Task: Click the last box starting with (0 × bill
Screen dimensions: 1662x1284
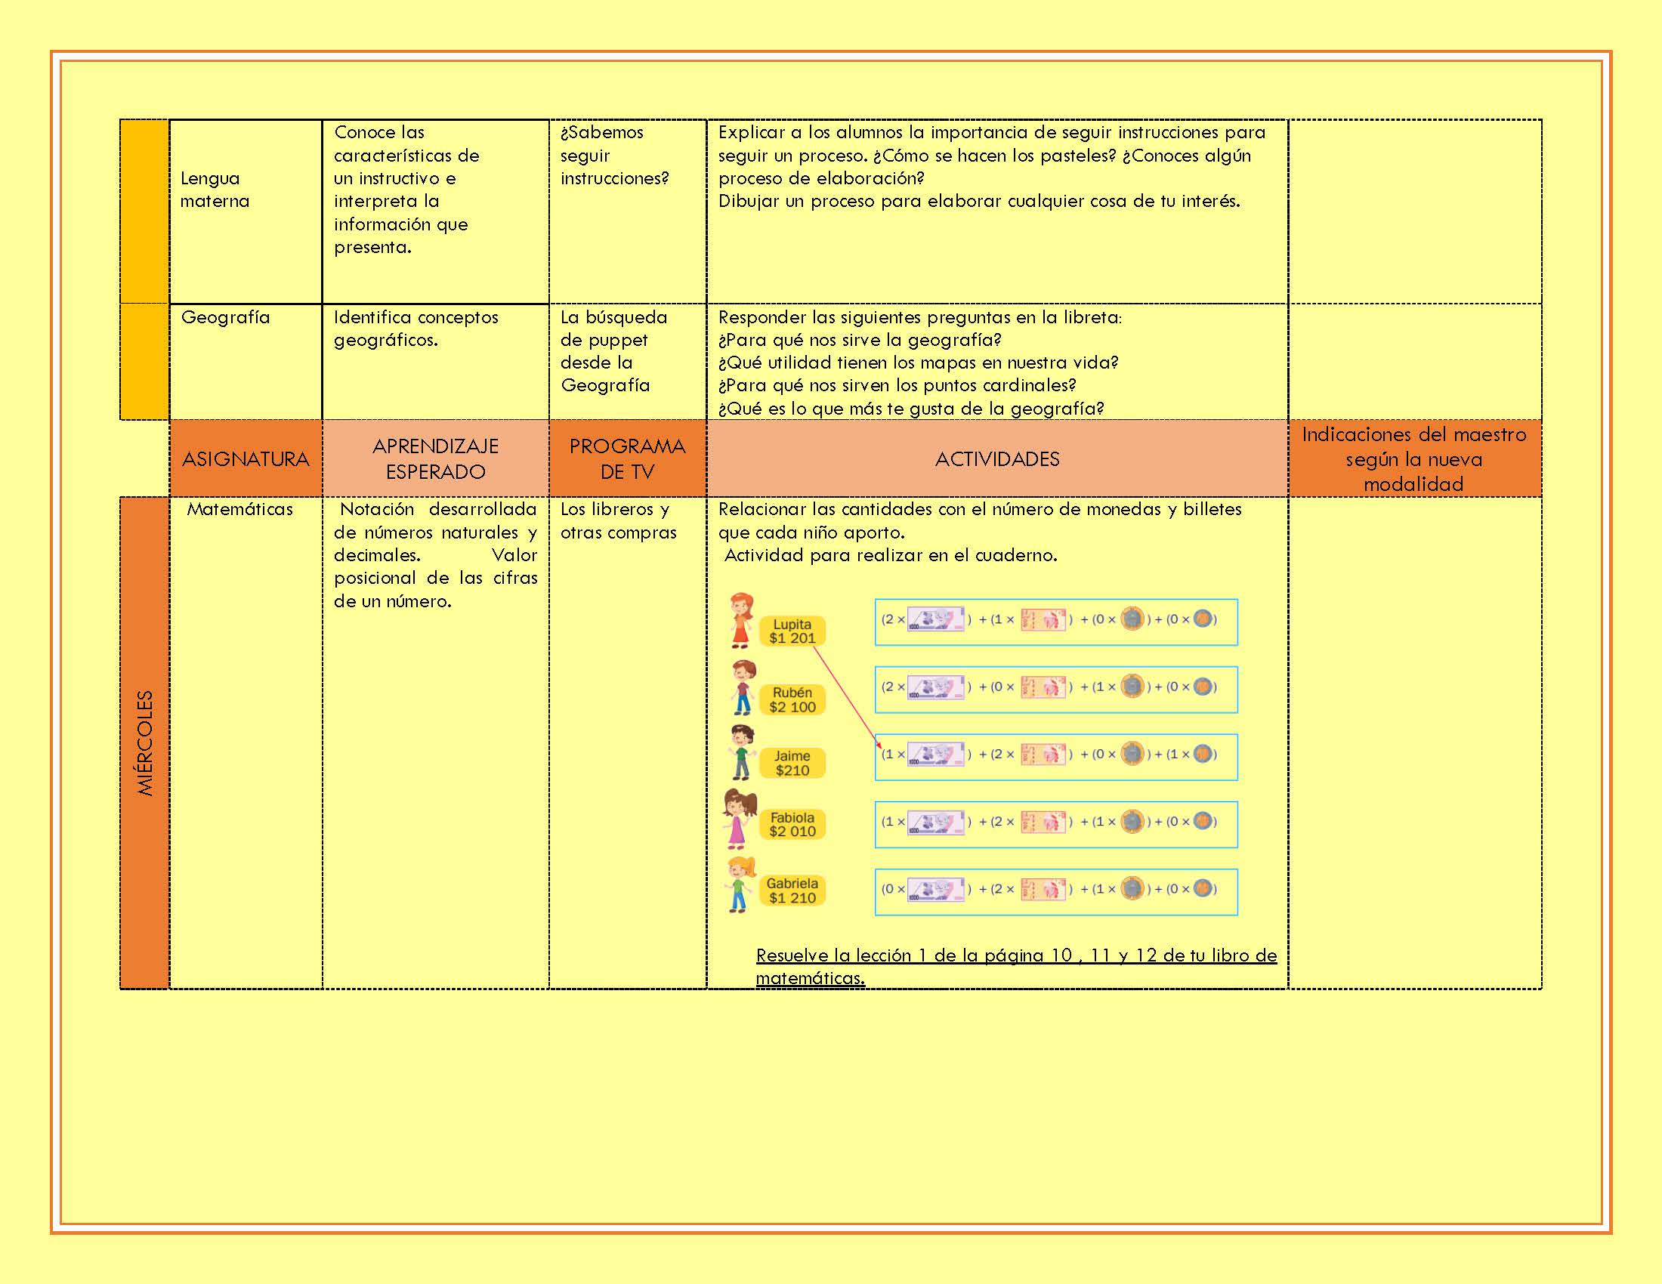Action: coord(1056,891)
